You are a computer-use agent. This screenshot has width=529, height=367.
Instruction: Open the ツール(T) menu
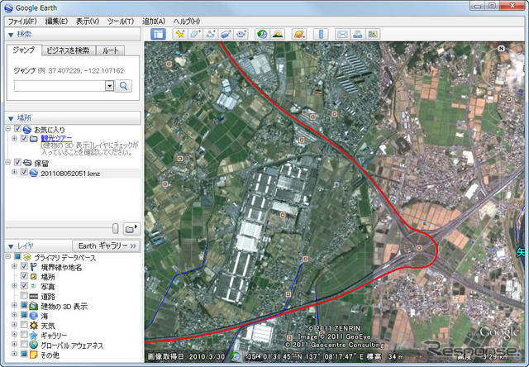point(121,21)
